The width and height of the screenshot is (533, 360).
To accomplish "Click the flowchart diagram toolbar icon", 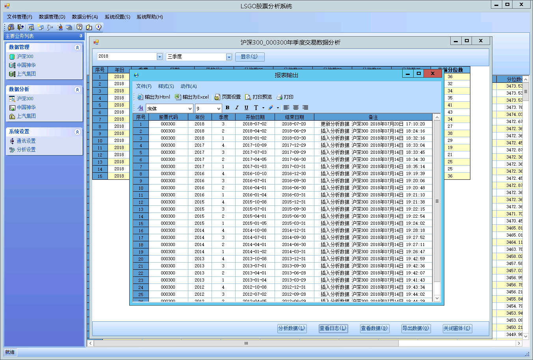I will click(x=50, y=27).
